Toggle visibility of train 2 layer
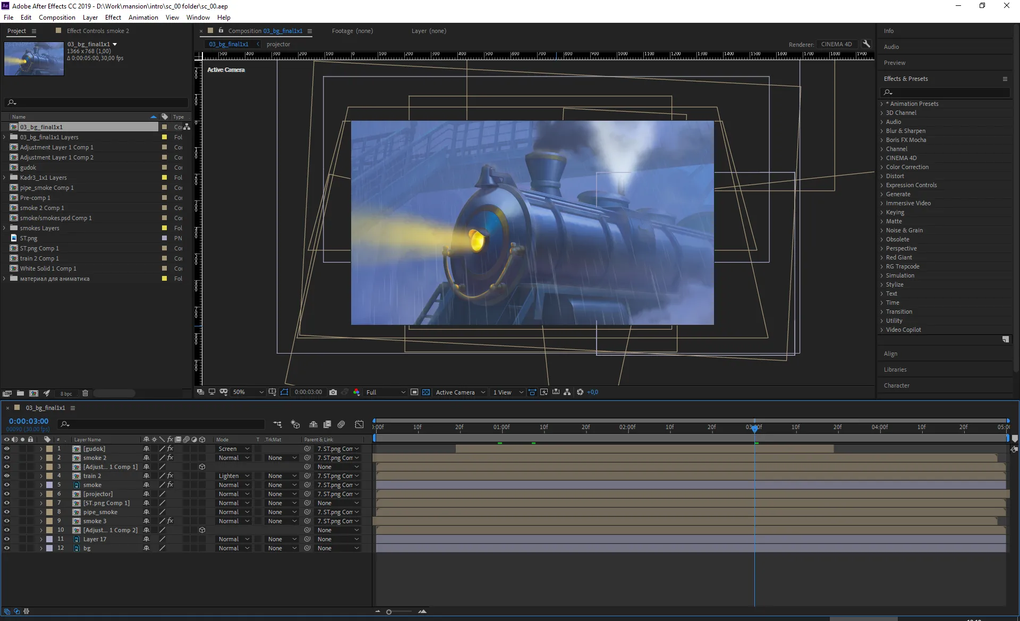Viewport: 1020px width, 621px height. pyautogui.click(x=6, y=476)
